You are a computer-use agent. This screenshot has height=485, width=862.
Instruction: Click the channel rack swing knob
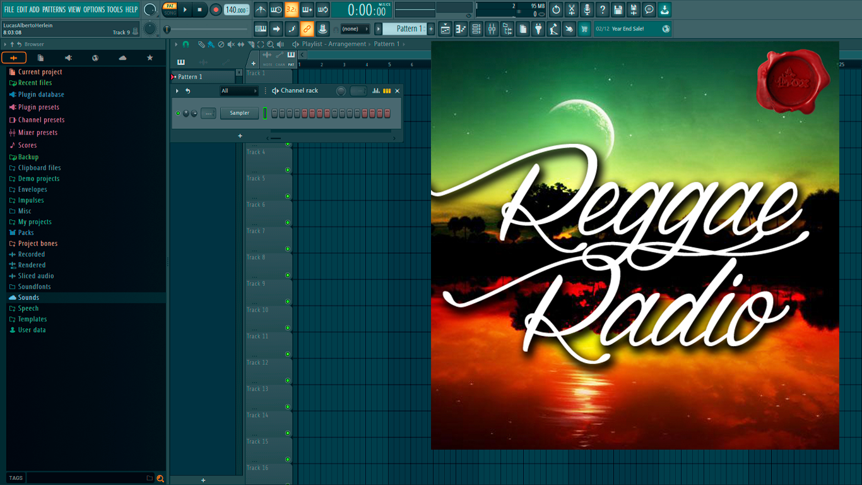click(x=341, y=91)
